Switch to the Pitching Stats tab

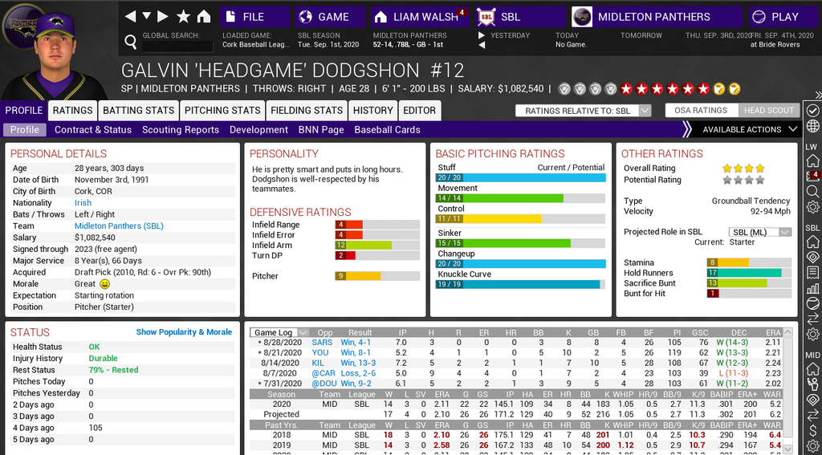[x=222, y=111]
